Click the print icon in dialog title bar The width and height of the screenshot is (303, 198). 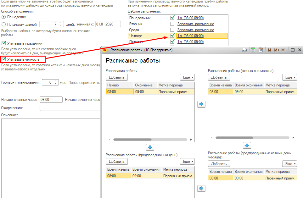(x=245, y=50)
